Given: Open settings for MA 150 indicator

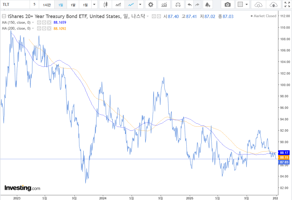Looking at the screenshot, I should (44, 22).
